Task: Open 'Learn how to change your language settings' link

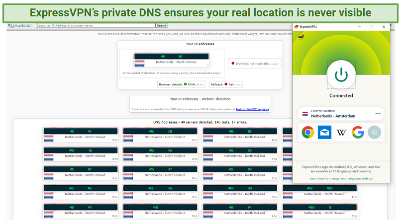Action: coord(341,178)
